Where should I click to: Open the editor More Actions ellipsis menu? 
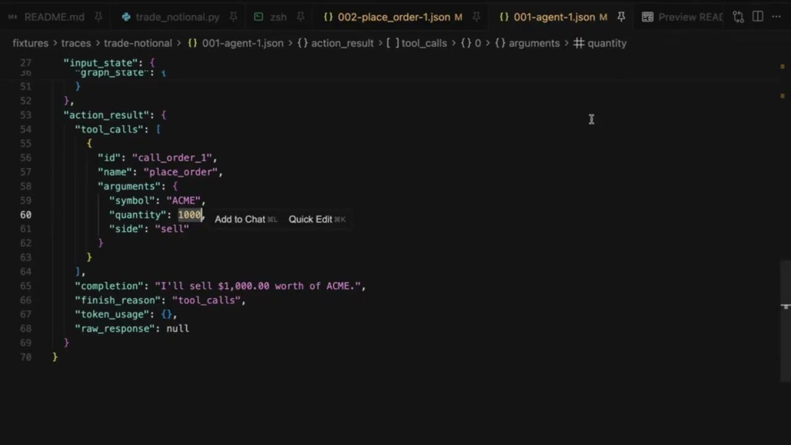click(x=777, y=17)
